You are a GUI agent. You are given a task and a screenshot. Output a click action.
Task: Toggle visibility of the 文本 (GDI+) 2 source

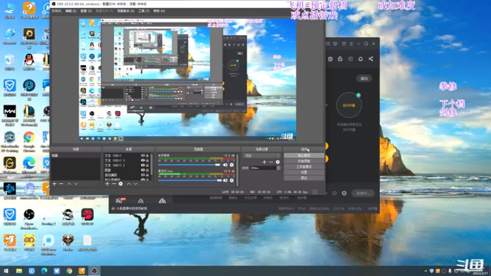[x=143, y=165]
